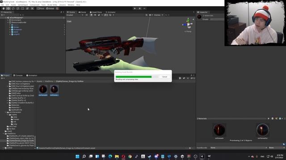Toggle scene audio in the Scene toolbar

click(x=95, y=15)
